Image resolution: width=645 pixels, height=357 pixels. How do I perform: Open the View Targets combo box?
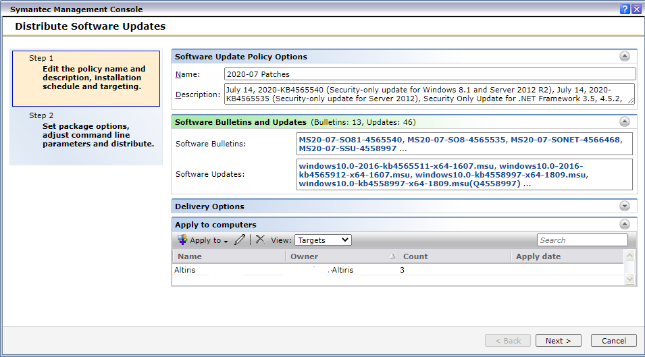pos(323,240)
